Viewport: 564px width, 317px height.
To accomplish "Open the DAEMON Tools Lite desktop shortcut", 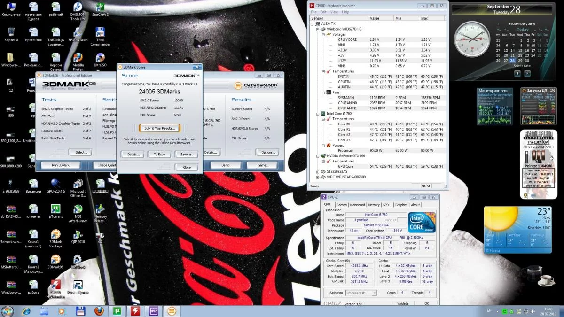I will pos(78,11).
